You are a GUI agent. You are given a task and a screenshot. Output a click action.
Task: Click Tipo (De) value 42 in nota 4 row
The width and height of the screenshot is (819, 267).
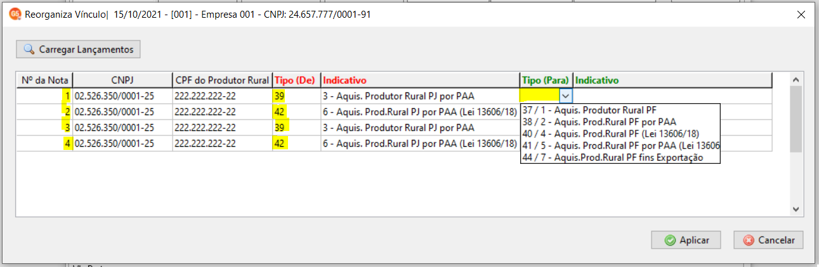point(296,144)
